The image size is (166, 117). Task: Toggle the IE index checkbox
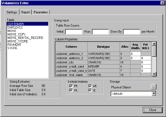(x=90, y=90)
